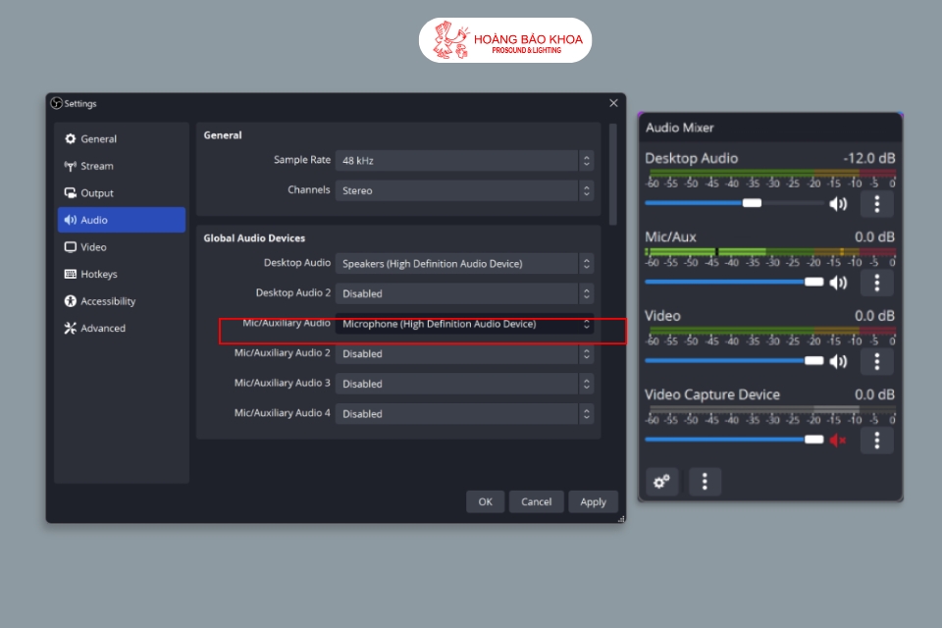Image resolution: width=942 pixels, height=628 pixels.
Task: Open the Video settings category
Action: tap(122, 247)
